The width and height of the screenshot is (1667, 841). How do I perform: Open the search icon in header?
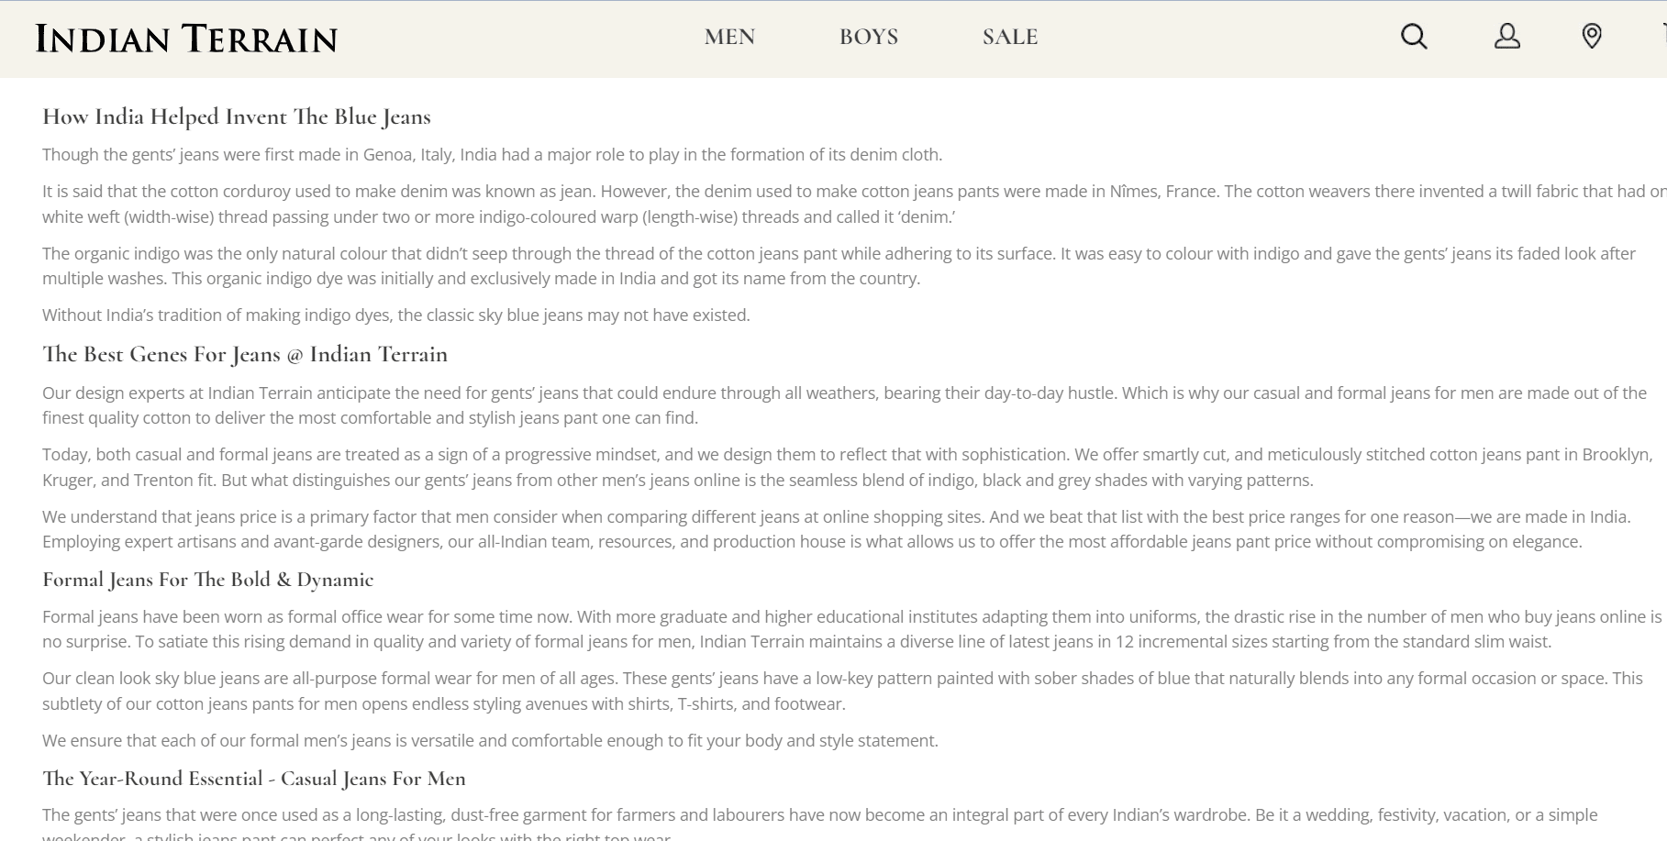click(1414, 37)
